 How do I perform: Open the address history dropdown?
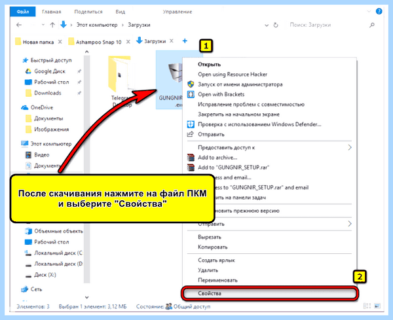[x=267, y=25]
